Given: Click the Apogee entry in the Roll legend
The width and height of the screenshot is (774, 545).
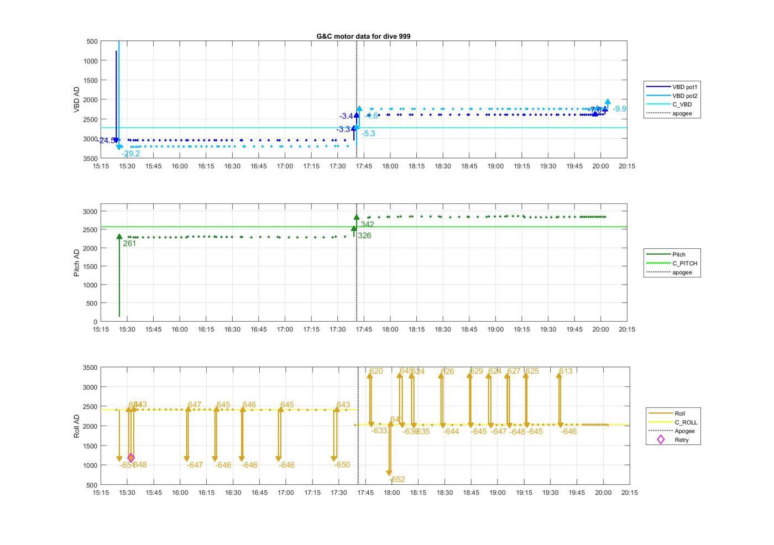Looking at the screenshot, I should point(672,431).
